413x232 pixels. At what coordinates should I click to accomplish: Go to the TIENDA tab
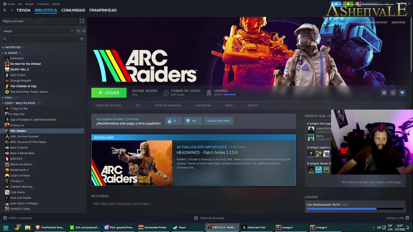tap(24, 10)
